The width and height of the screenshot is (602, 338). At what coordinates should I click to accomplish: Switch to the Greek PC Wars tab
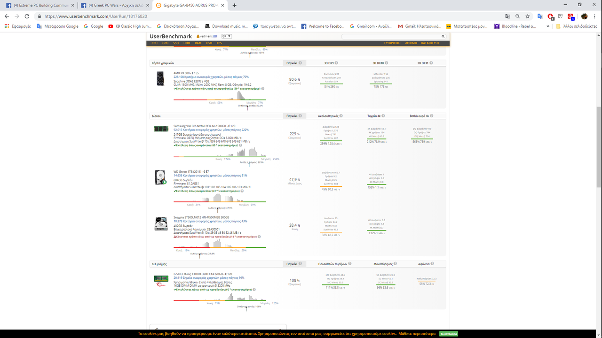tap(115, 5)
